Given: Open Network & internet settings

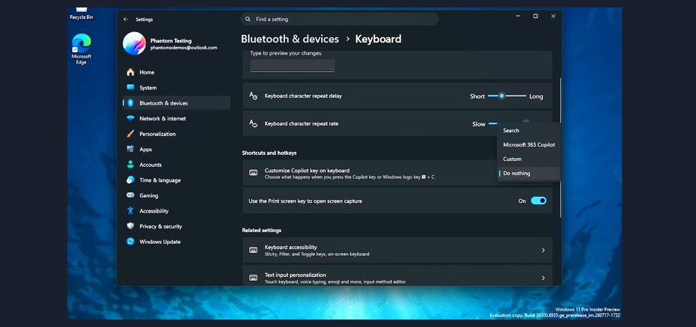Looking at the screenshot, I should click(x=177, y=118).
